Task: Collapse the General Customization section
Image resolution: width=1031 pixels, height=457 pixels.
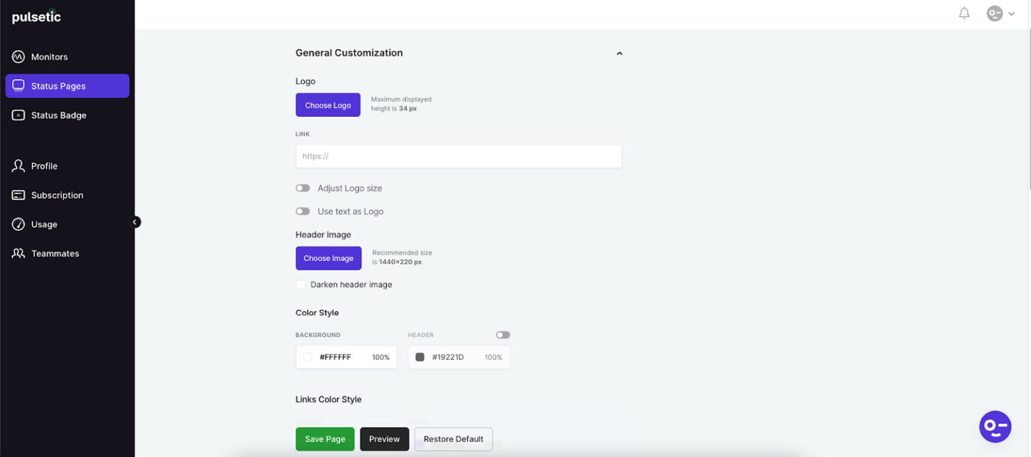Action: click(619, 53)
